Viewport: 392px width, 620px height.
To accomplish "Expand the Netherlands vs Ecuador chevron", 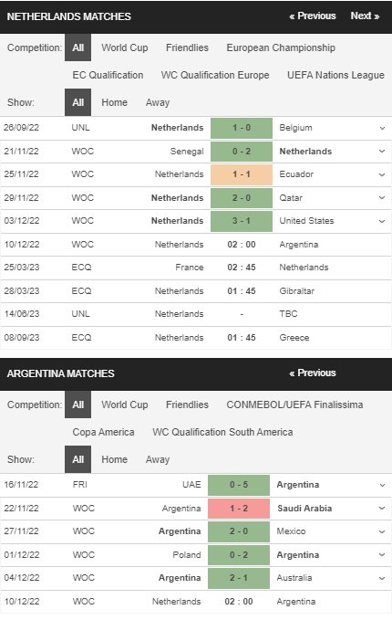I will (382, 174).
